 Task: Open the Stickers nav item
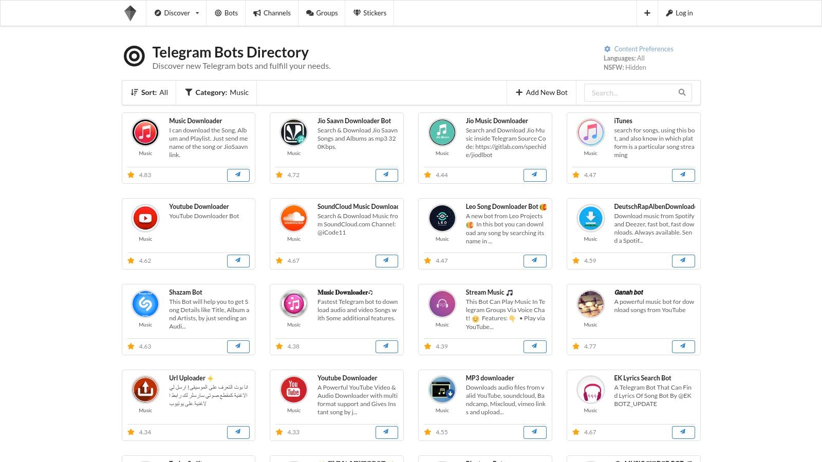coord(370,13)
